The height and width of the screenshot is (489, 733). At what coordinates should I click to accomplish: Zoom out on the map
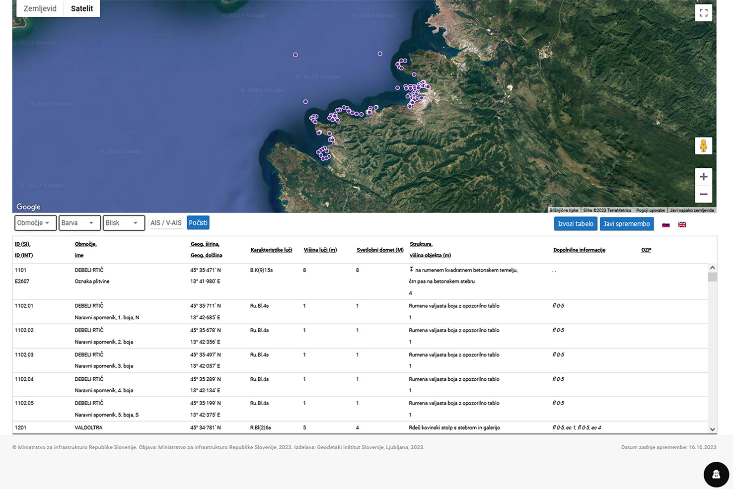(x=703, y=195)
